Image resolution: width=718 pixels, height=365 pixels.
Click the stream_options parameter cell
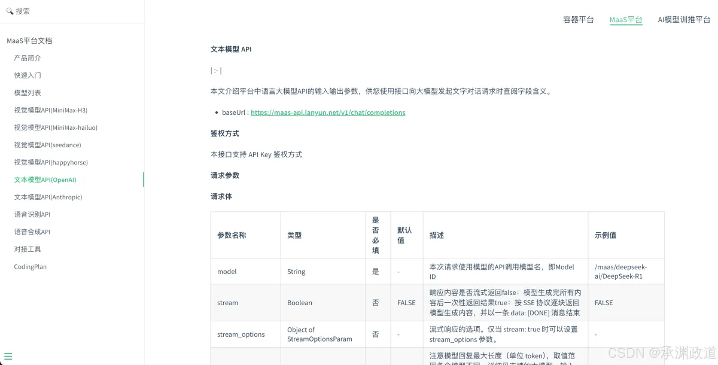coord(245,334)
